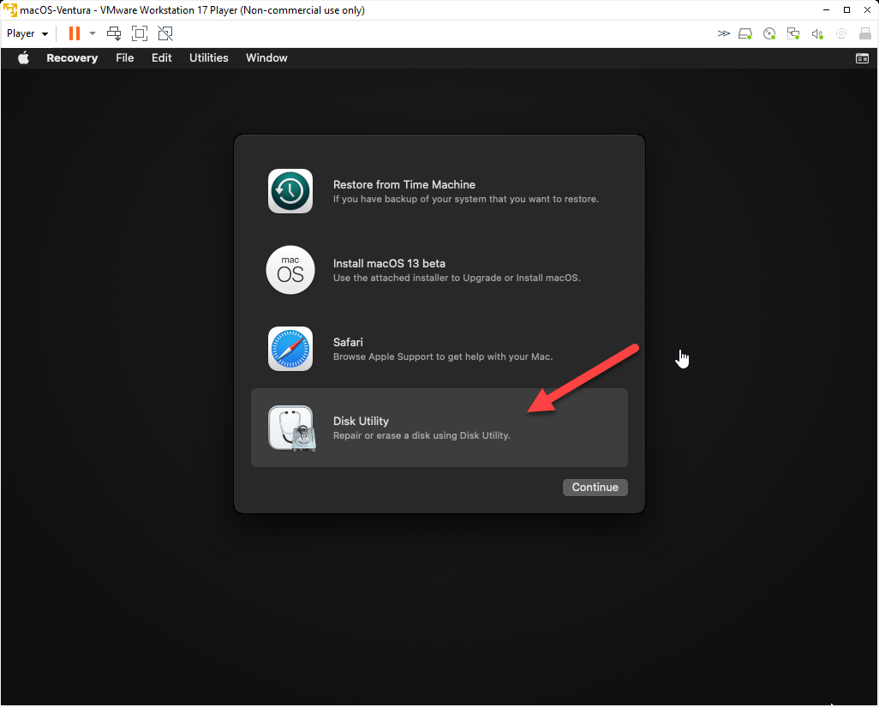The image size is (879, 707).
Task: Click the Send Ctrl+Alt+Del icon
Action: (x=114, y=33)
